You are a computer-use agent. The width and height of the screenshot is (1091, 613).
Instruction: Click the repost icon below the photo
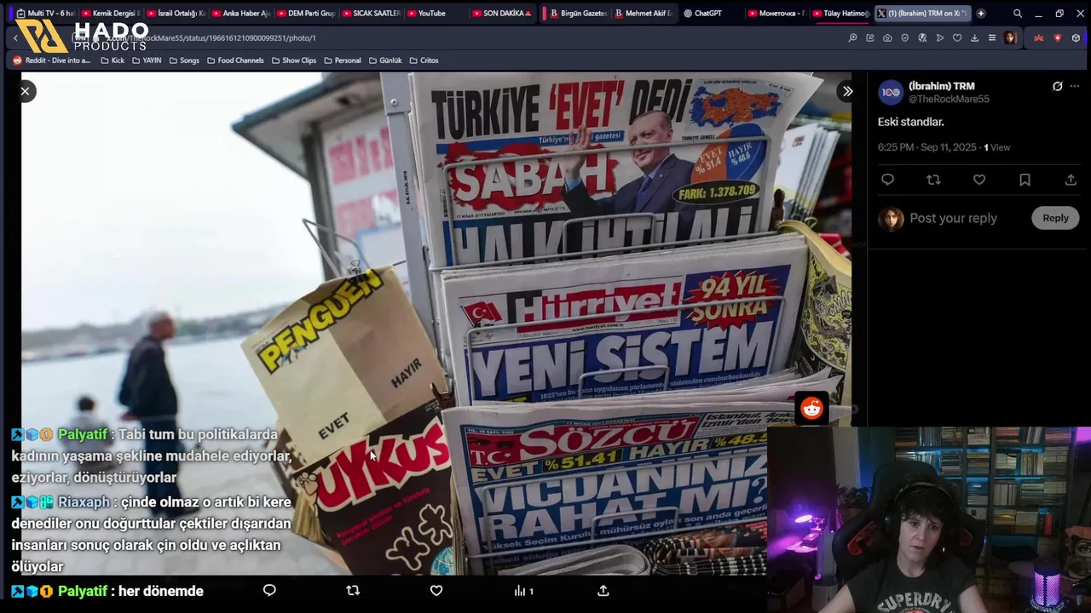point(353,590)
